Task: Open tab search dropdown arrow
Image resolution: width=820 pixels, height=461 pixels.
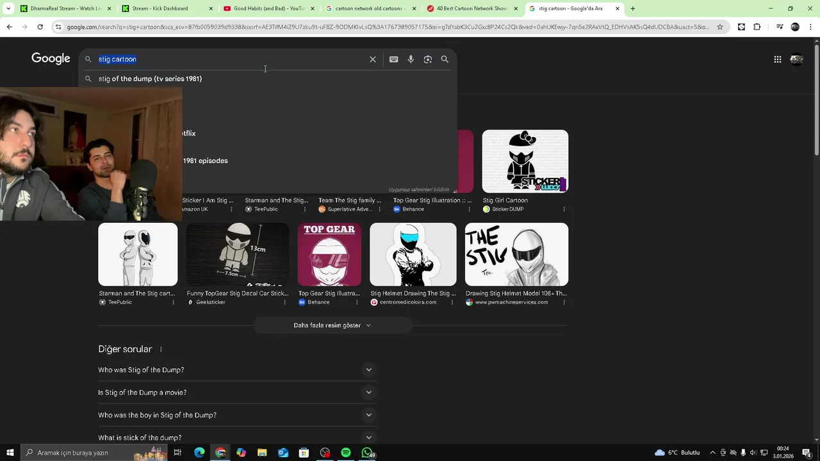Action: click(x=8, y=8)
